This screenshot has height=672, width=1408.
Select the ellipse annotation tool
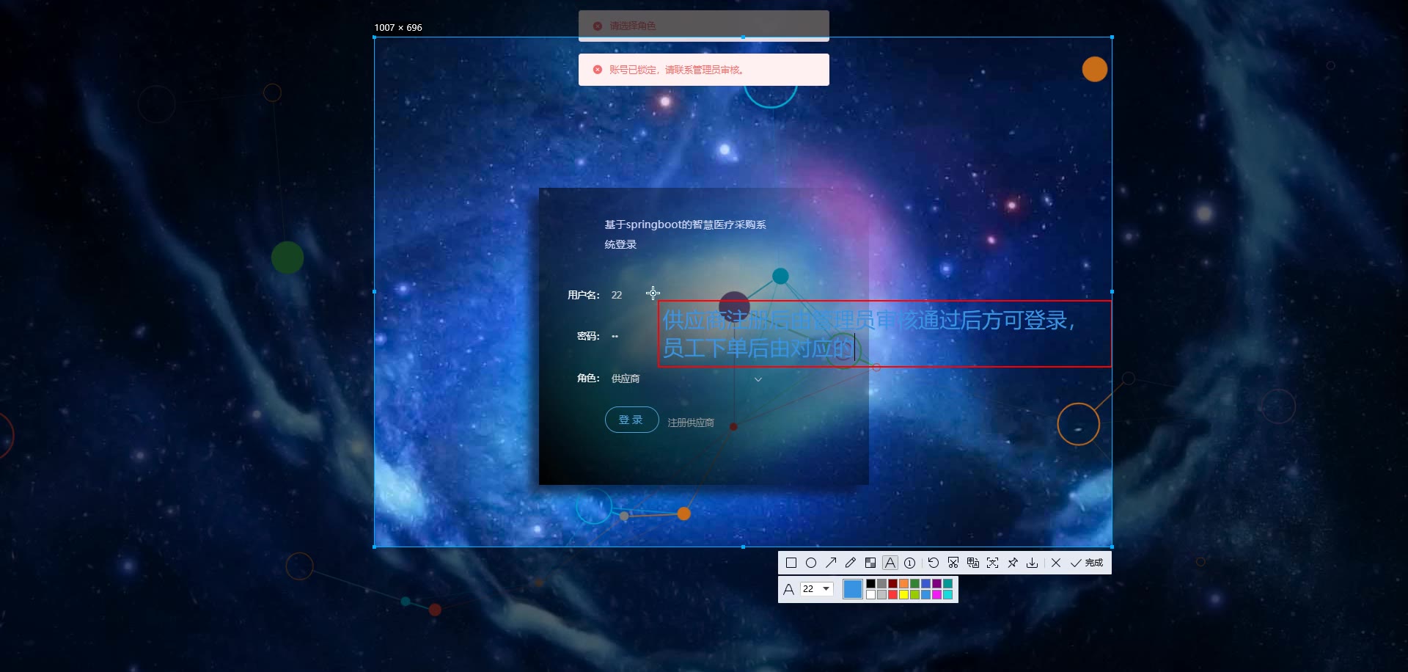point(811,563)
